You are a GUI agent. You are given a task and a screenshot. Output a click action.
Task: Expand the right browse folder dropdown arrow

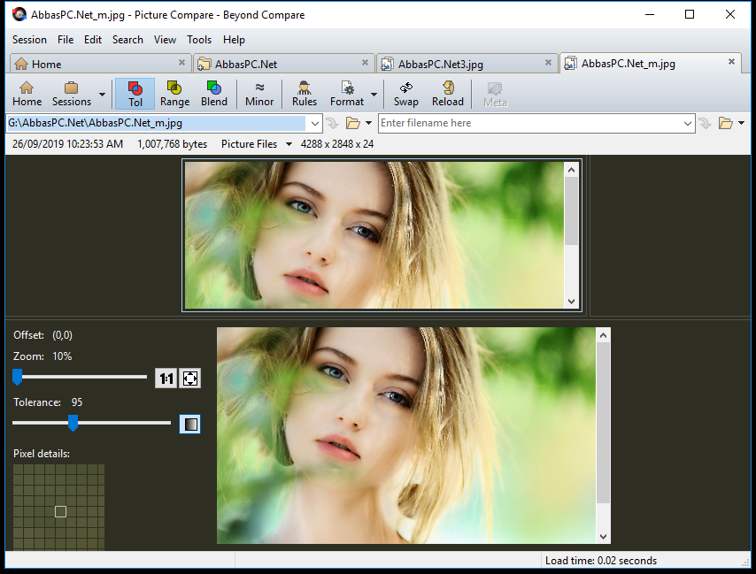[742, 123]
